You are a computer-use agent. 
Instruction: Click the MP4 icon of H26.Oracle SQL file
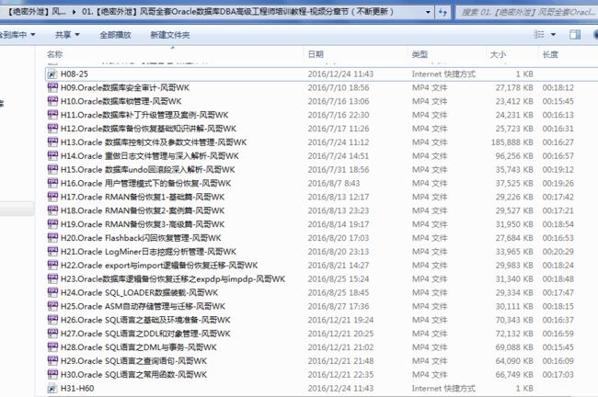(52, 320)
